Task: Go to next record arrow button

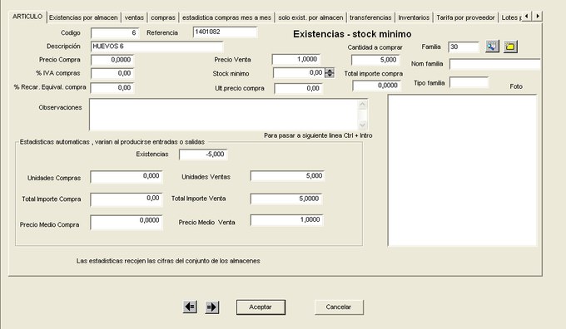Action: pos(212,307)
